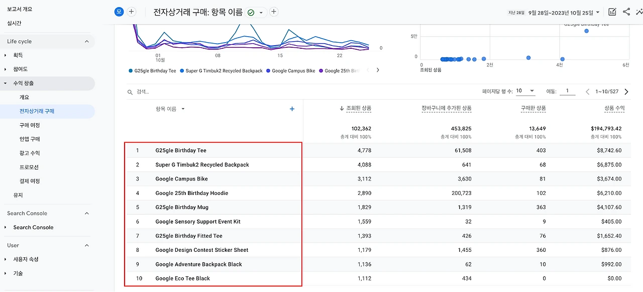Click Google Eco Tee Black row name

[182, 278]
